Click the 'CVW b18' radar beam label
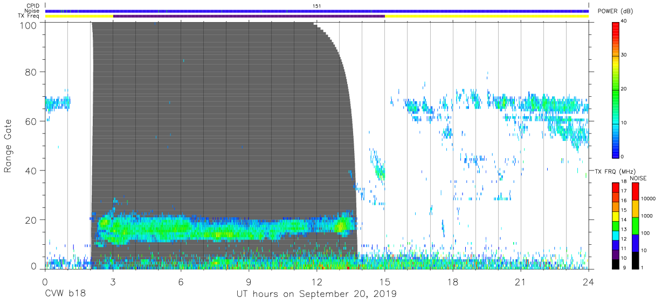662x305 pixels. 65,294
